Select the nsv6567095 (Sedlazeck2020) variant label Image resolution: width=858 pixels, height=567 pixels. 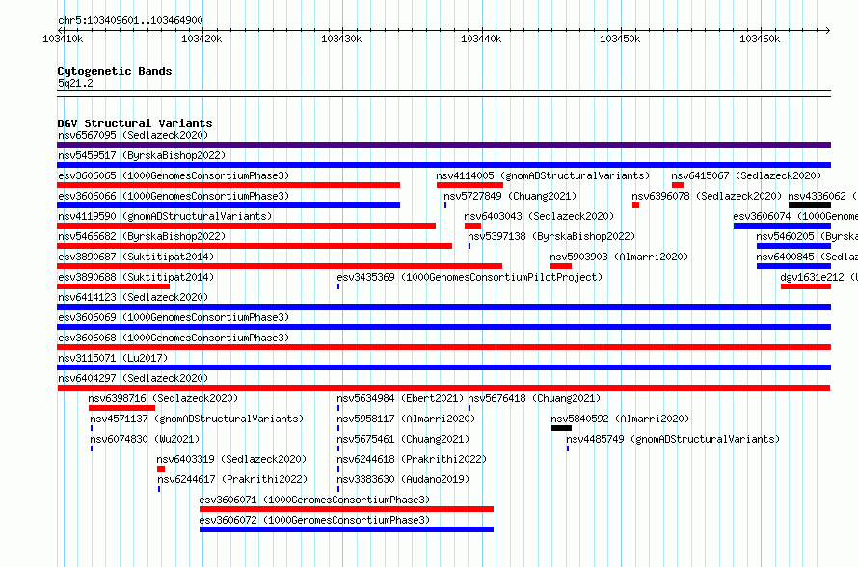(x=133, y=135)
